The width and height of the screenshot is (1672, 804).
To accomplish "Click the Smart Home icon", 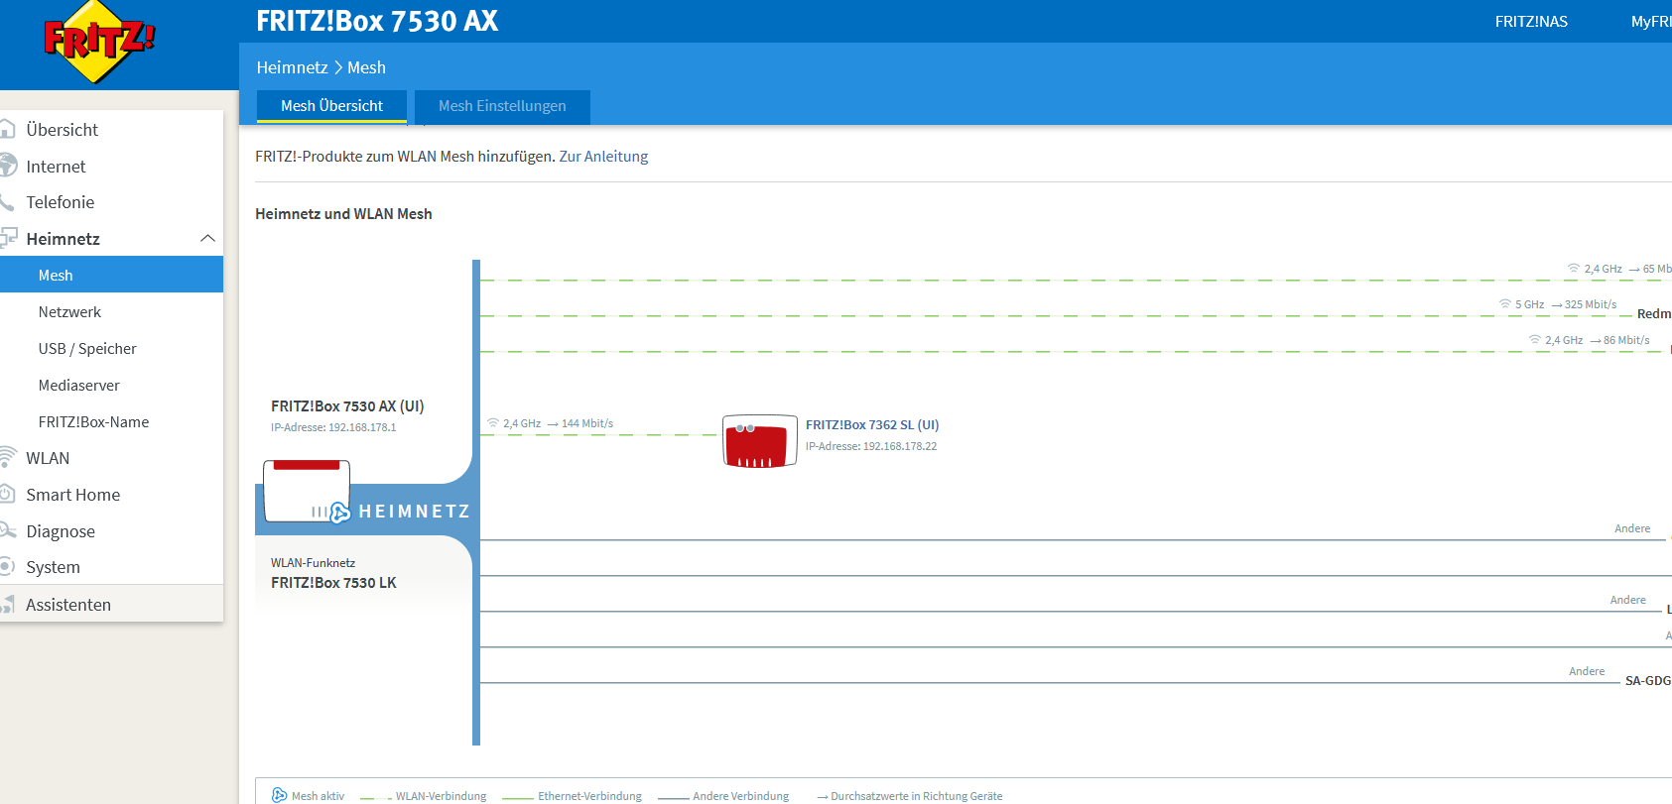I will pos(7,494).
